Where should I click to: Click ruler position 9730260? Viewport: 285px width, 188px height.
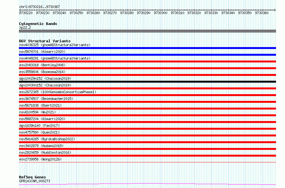pyautogui.click(x=93, y=13)
